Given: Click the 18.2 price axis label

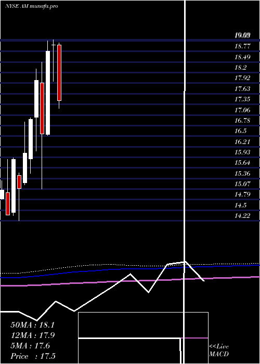Looking at the screenshot, I should pyautogui.click(x=240, y=68).
